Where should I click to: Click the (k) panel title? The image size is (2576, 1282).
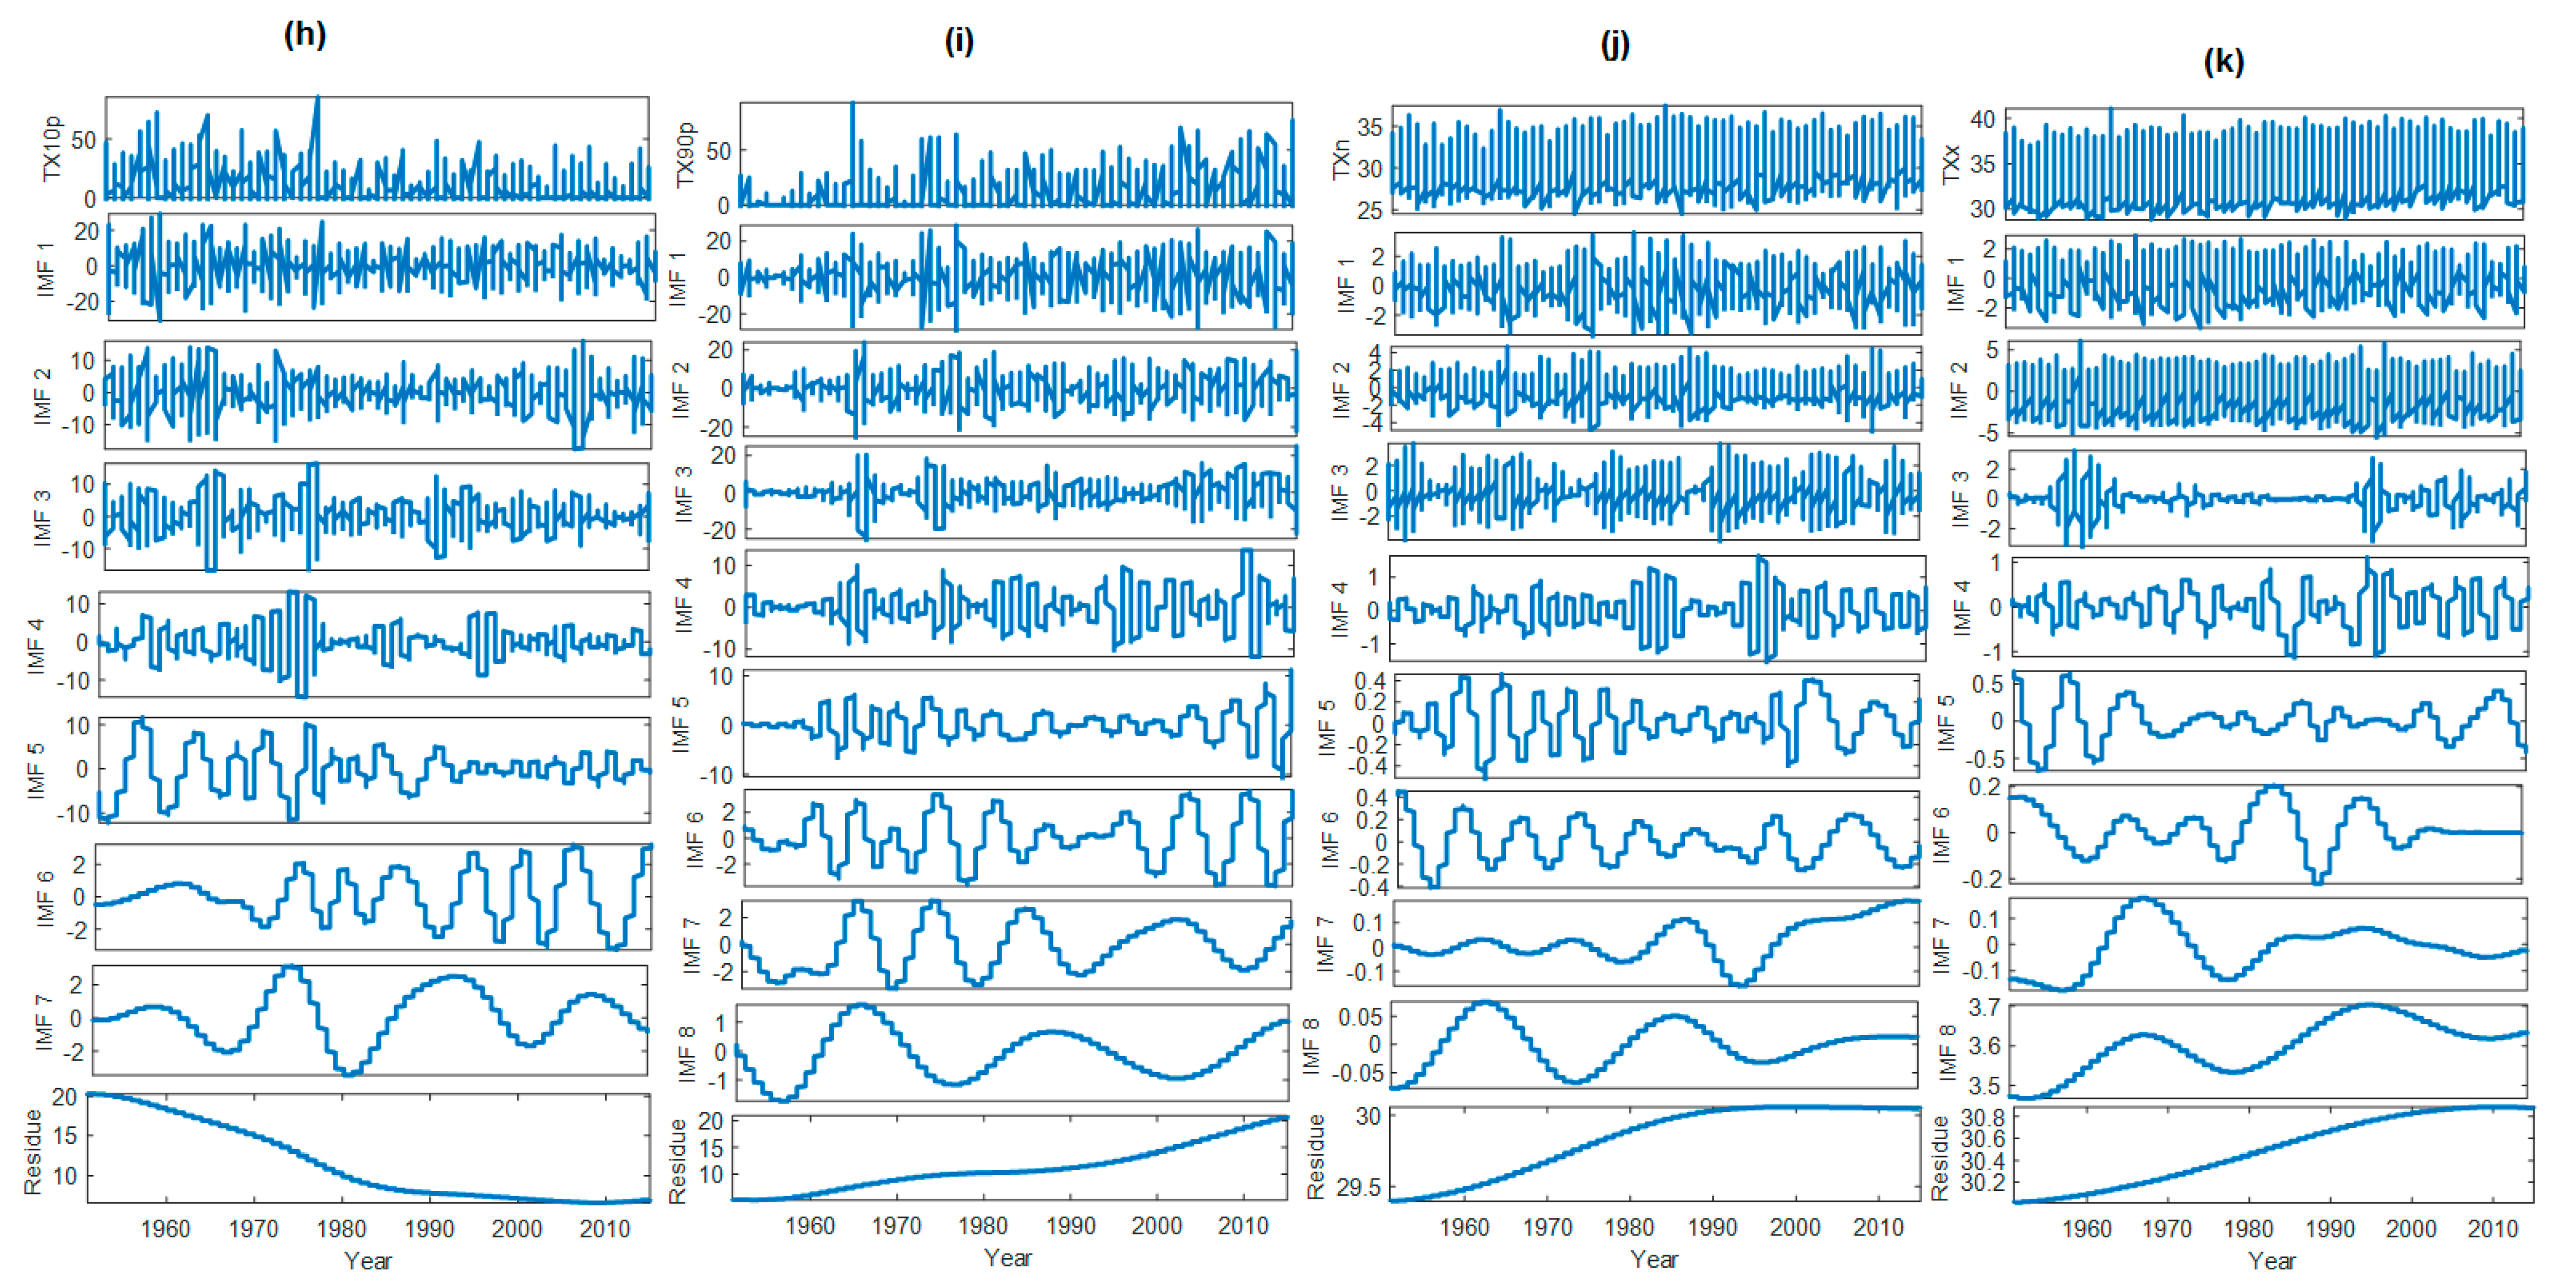tap(2223, 61)
